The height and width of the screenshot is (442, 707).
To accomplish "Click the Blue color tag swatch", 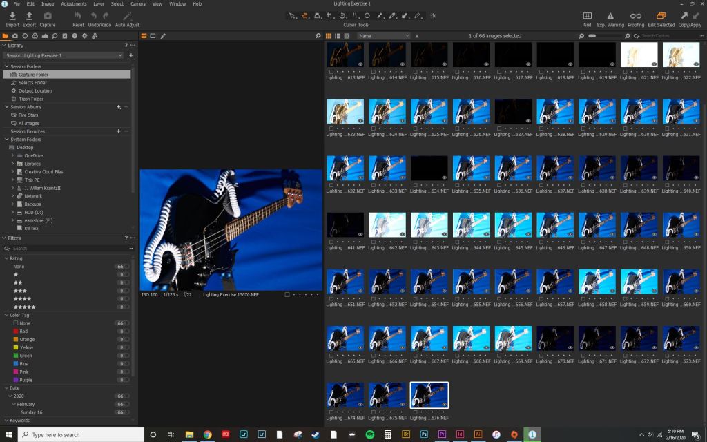I will (x=17, y=364).
